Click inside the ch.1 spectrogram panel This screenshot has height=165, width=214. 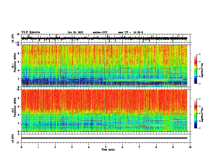104,66
